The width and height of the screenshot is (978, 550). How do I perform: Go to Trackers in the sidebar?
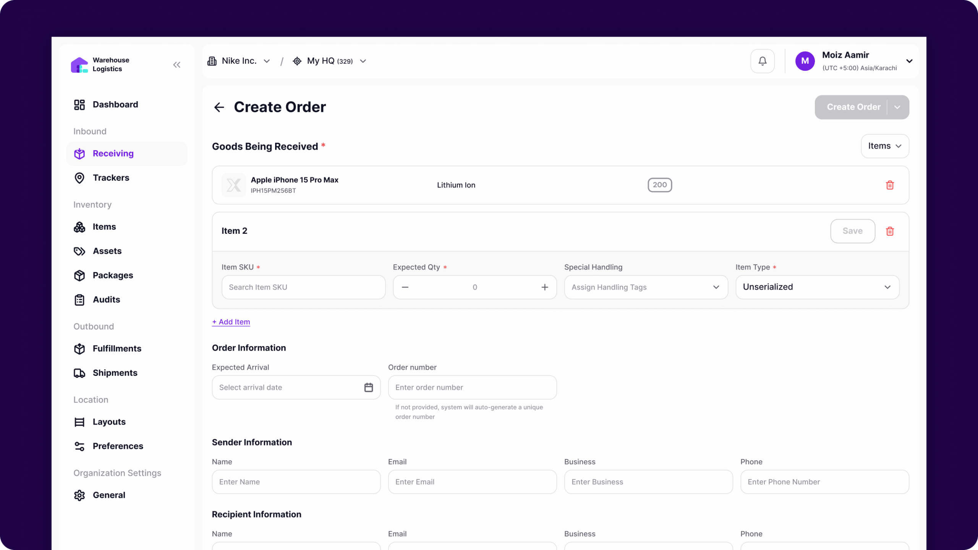[x=126, y=178]
